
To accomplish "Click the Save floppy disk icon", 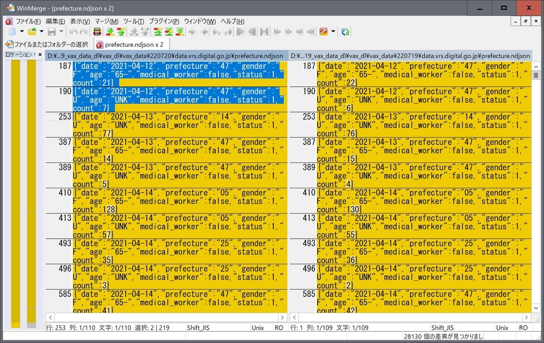I will (52, 32).
